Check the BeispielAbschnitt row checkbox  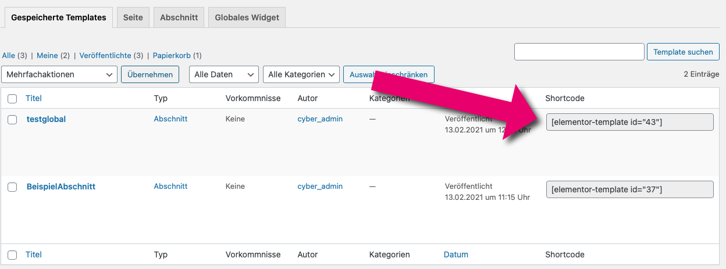12,187
